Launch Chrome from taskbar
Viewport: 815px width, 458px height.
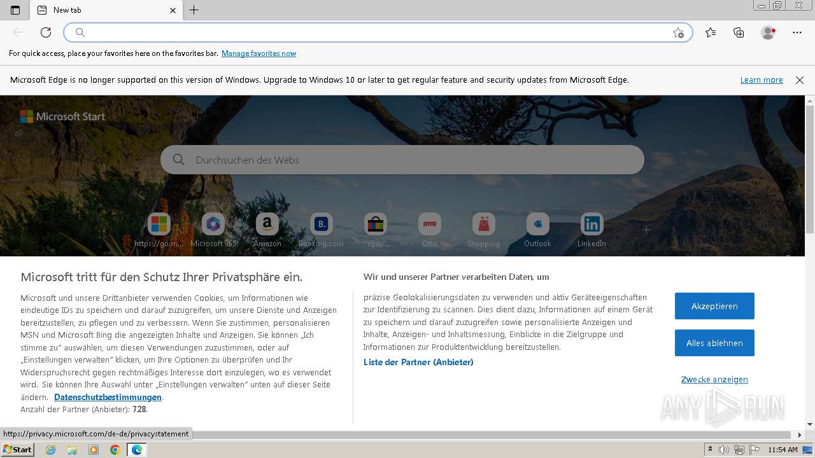(x=115, y=450)
